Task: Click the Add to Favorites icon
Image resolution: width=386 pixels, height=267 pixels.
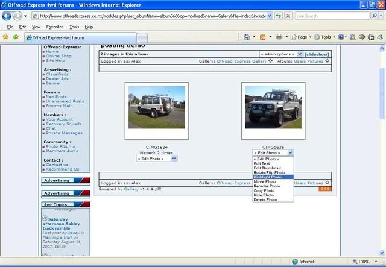Action: pyautogui.click(x=16, y=37)
